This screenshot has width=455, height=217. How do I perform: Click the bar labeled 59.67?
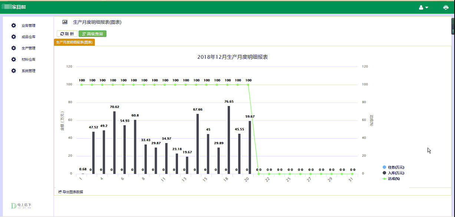pos(250,147)
